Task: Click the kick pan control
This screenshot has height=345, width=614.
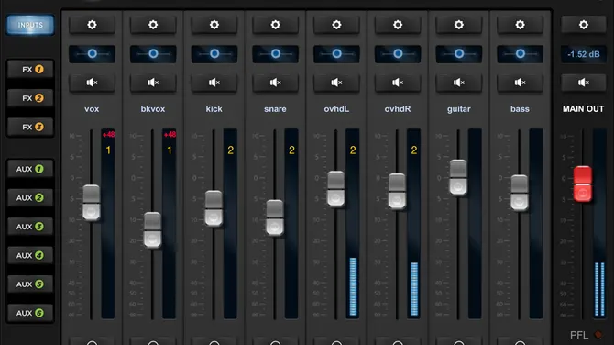Action: [214, 54]
